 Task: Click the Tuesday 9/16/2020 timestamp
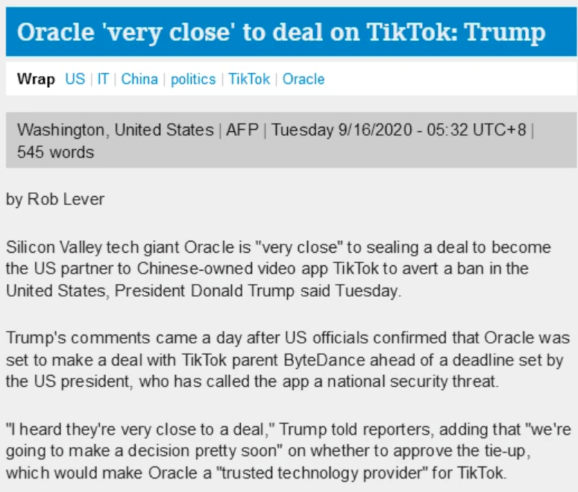[x=399, y=130]
